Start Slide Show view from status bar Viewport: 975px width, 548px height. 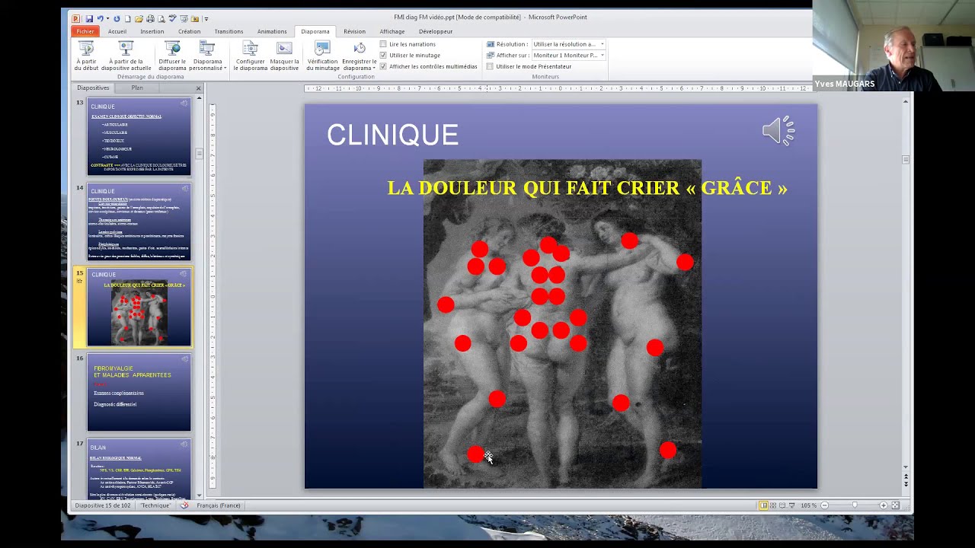point(792,505)
